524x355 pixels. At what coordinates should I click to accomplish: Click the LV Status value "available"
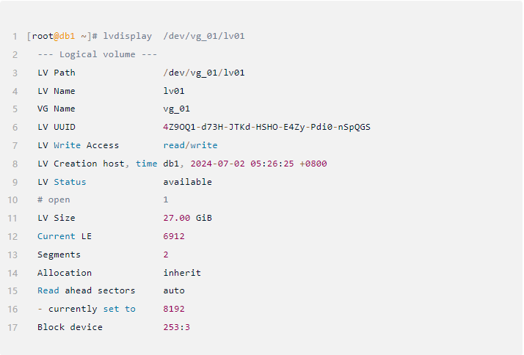pos(187,182)
